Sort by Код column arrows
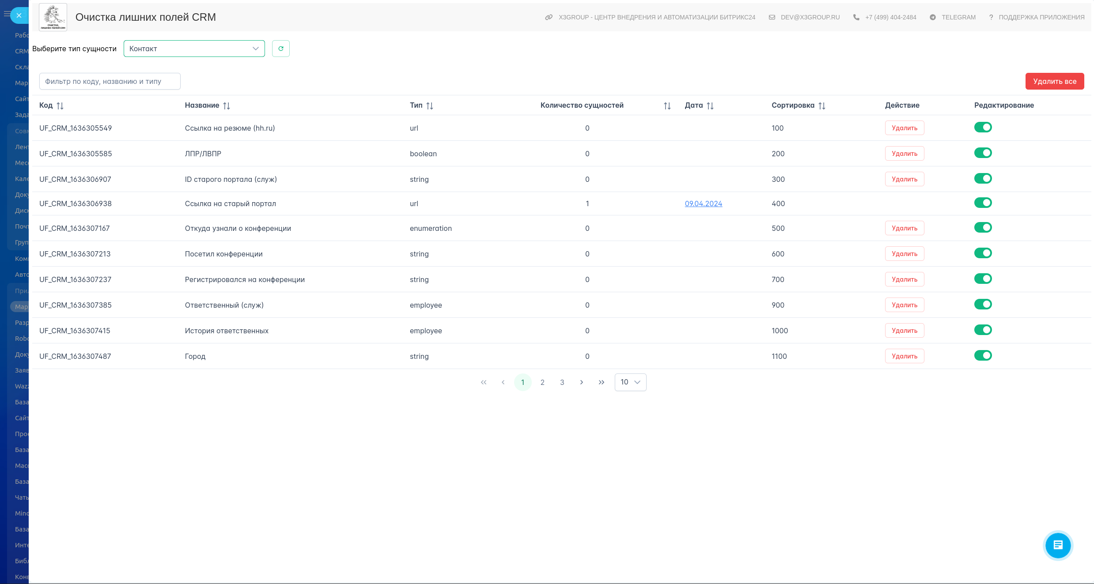The image size is (1094, 584). click(x=60, y=105)
